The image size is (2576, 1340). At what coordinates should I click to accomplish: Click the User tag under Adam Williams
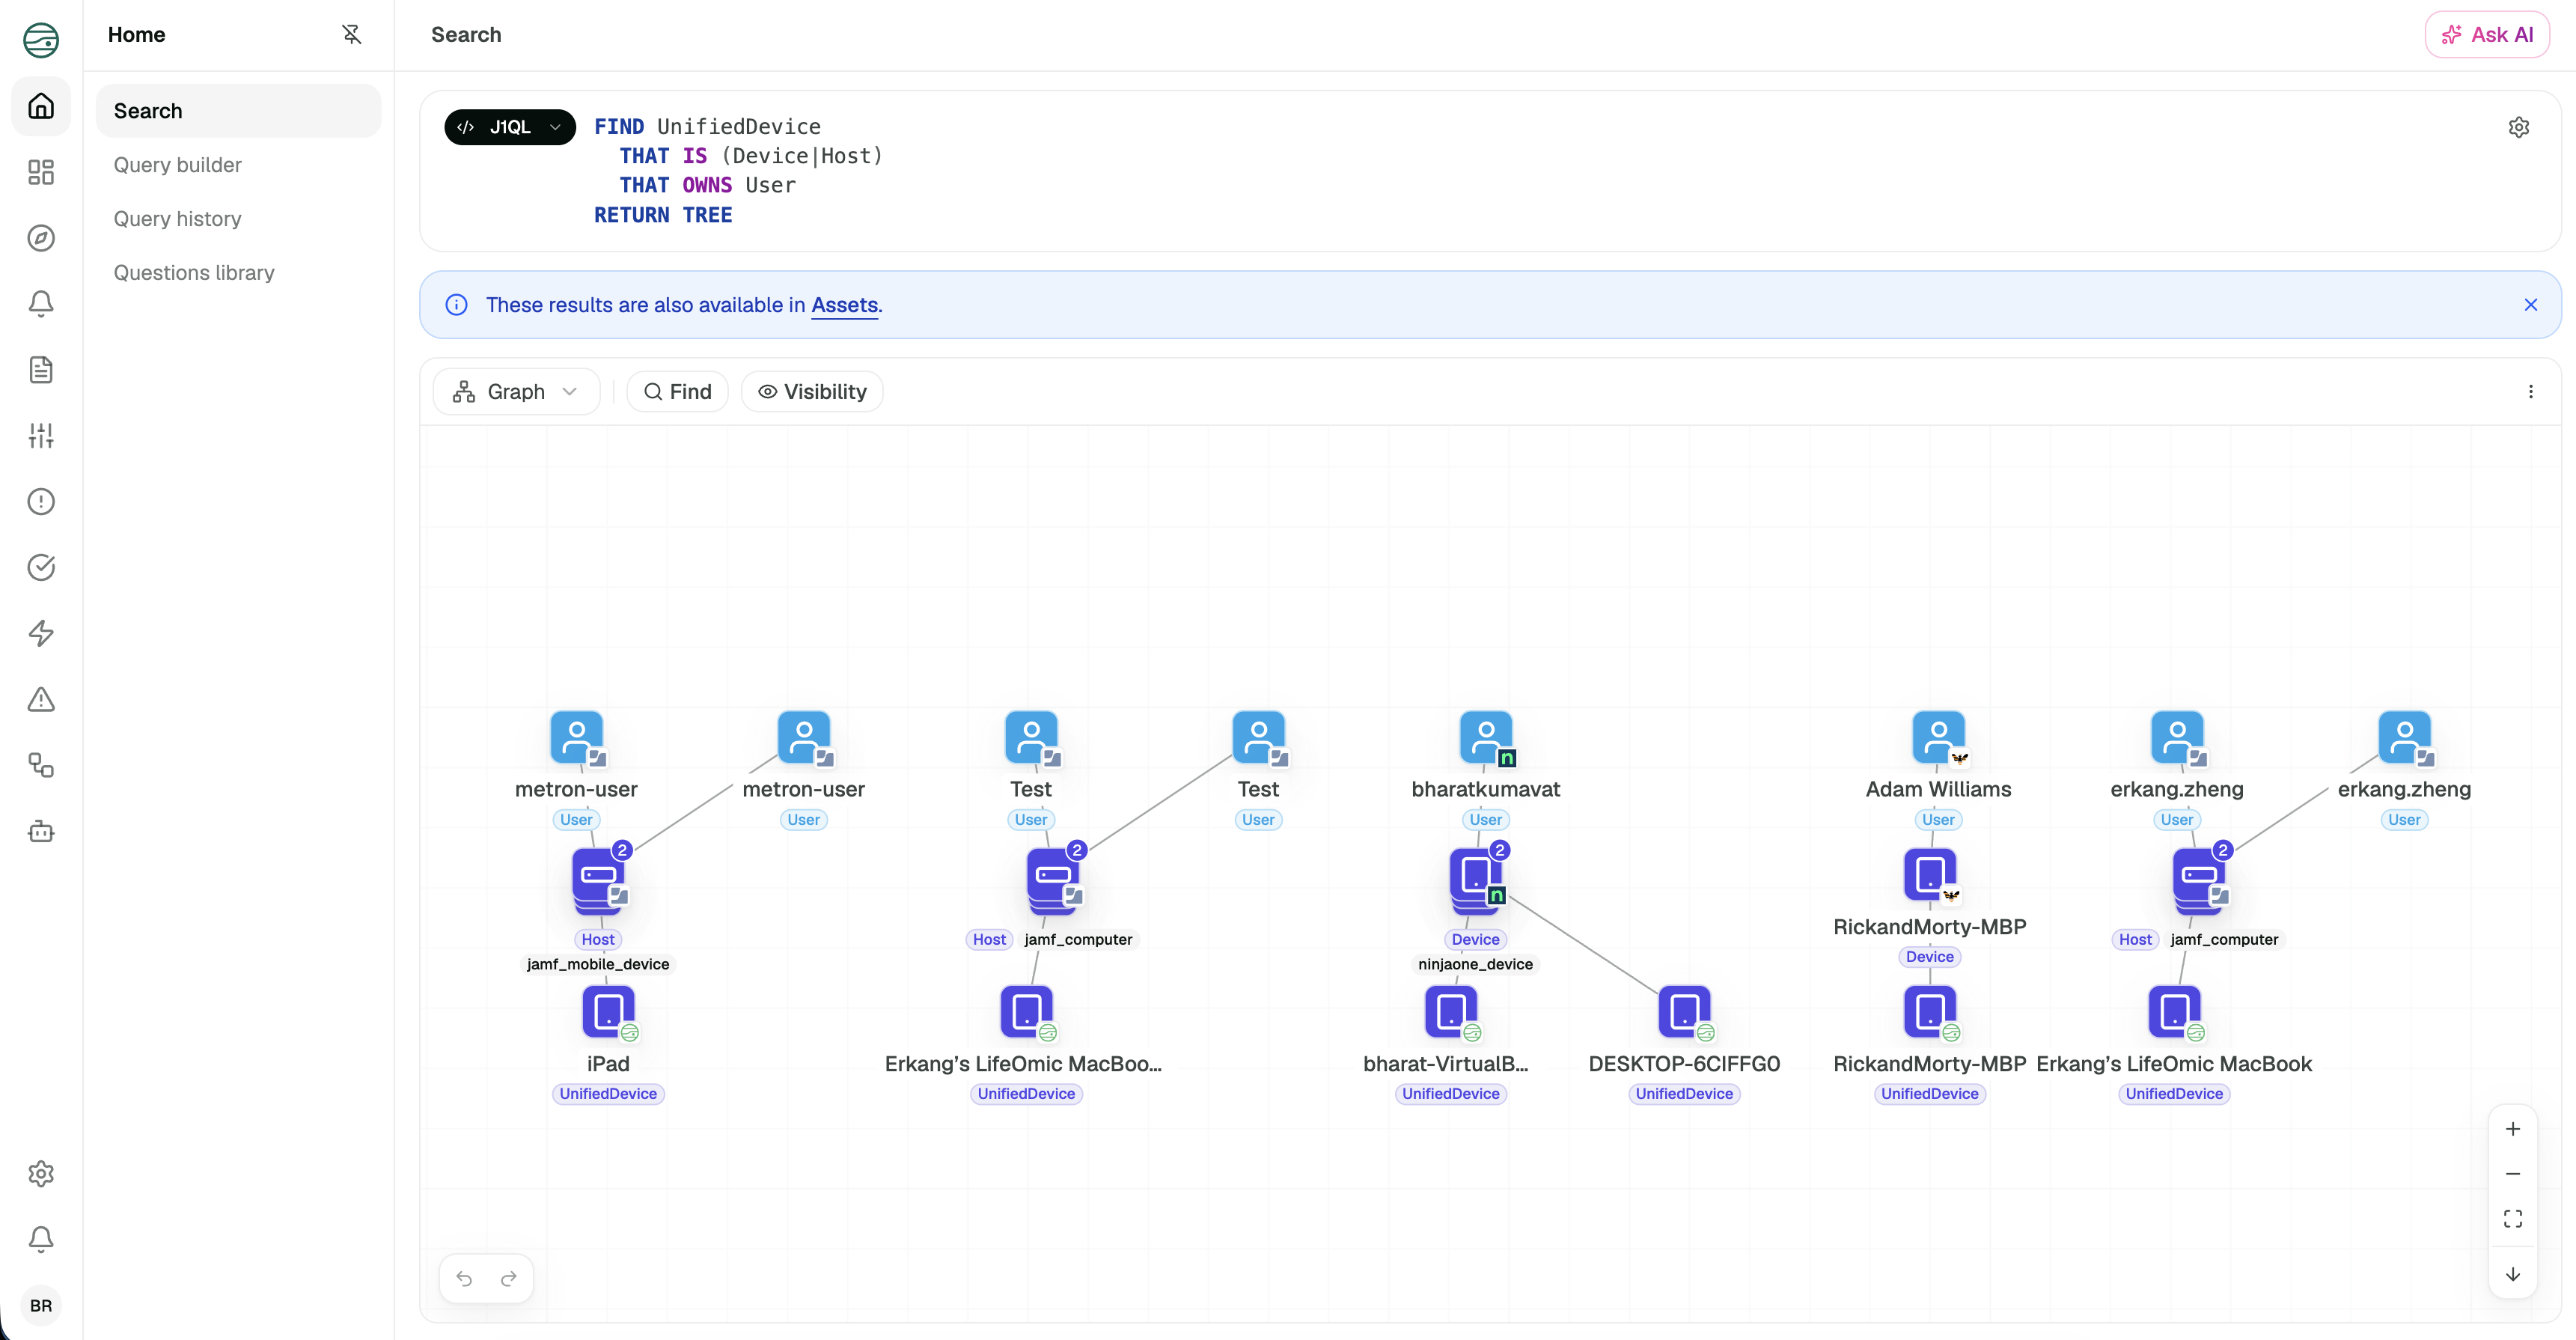[x=1938, y=820]
